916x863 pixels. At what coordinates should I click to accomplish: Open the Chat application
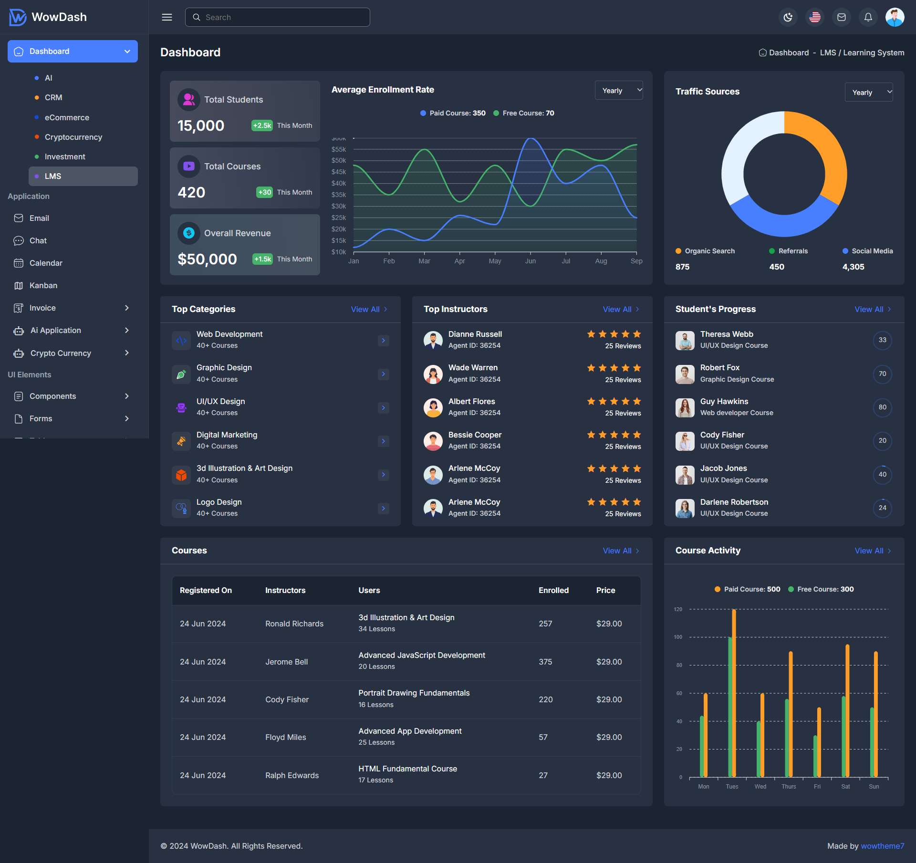[38, 240]
